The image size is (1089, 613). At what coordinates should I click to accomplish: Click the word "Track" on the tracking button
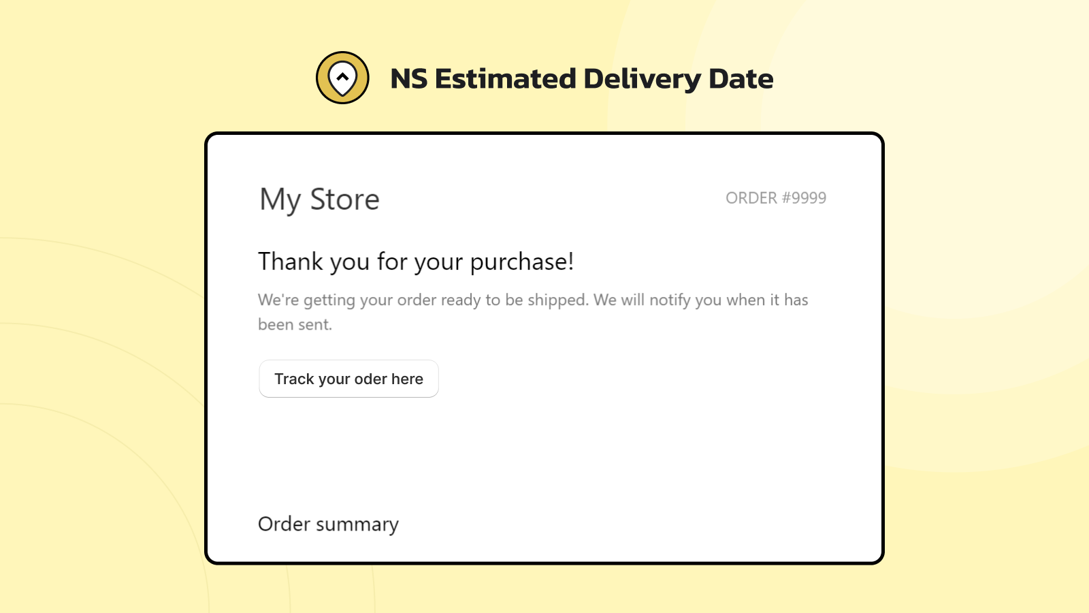tap(294, 379)
